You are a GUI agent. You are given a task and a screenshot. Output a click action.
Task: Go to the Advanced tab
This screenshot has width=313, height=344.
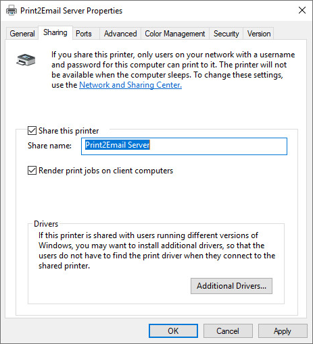(120, 34)
